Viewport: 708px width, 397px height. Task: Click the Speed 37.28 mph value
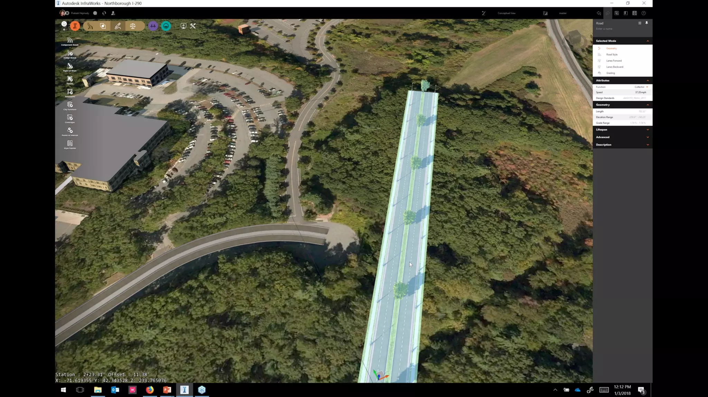coord(640,93)
